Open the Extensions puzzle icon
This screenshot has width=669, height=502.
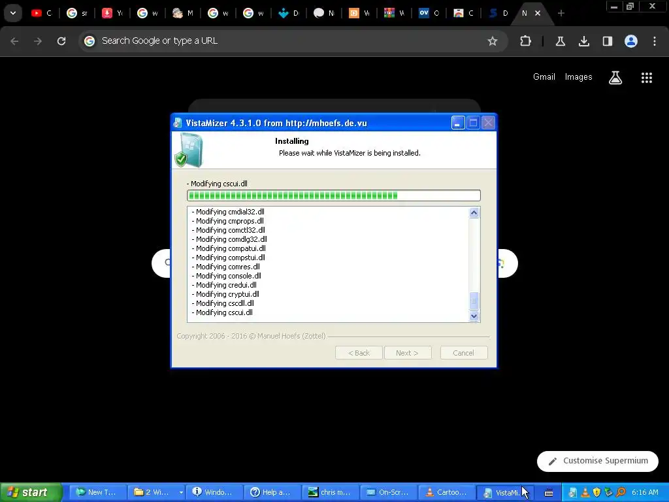[526, 41]
